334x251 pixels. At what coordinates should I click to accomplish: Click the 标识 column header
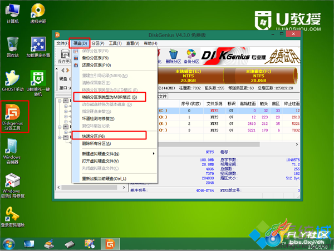pos(232,103)
